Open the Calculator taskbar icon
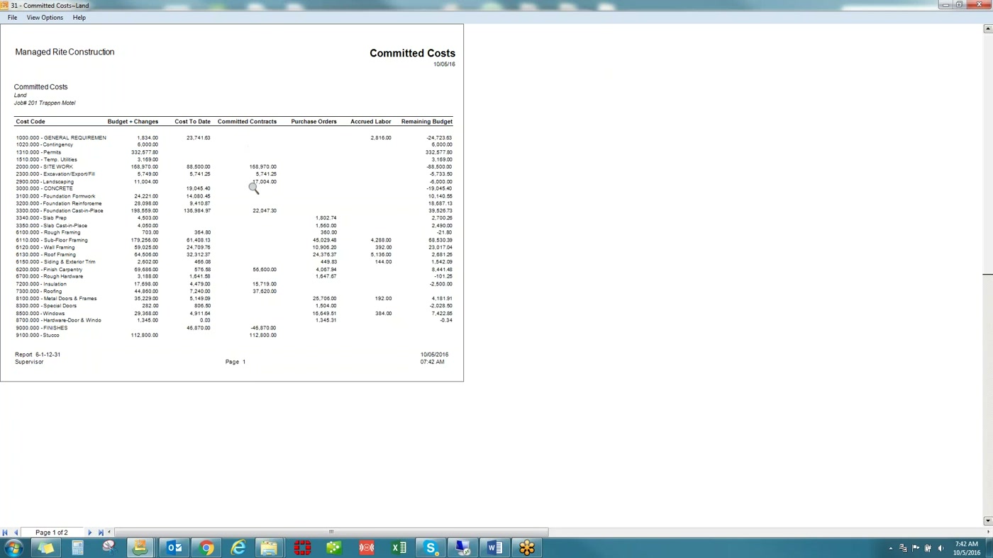 pyautogui.click(x=77, y=547)
